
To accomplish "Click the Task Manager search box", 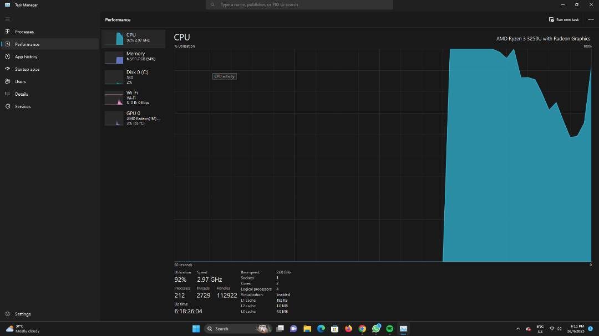I will click(x=299, y=4).
